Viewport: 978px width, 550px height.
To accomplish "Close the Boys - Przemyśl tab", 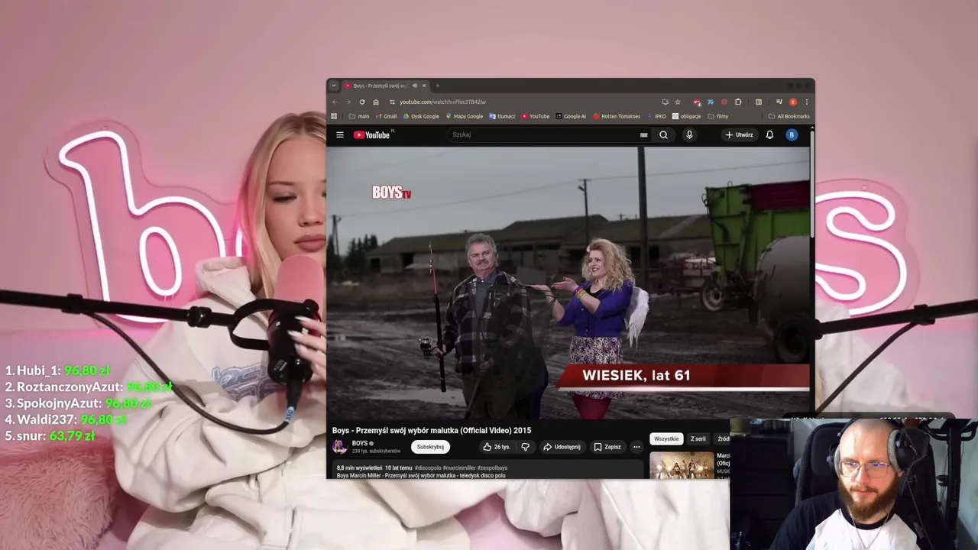I will point(424,86).
